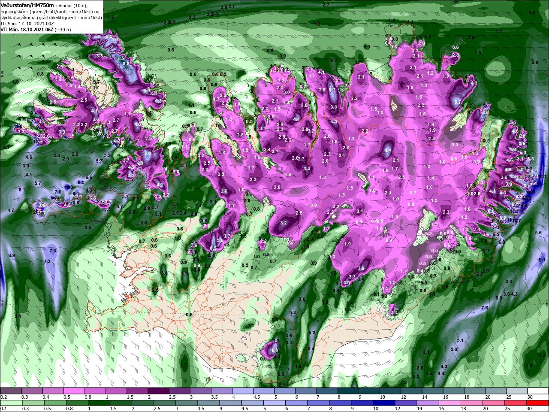Click the 8.0 precipitation value on the map
549x412 pixels.
pos(486,112)
